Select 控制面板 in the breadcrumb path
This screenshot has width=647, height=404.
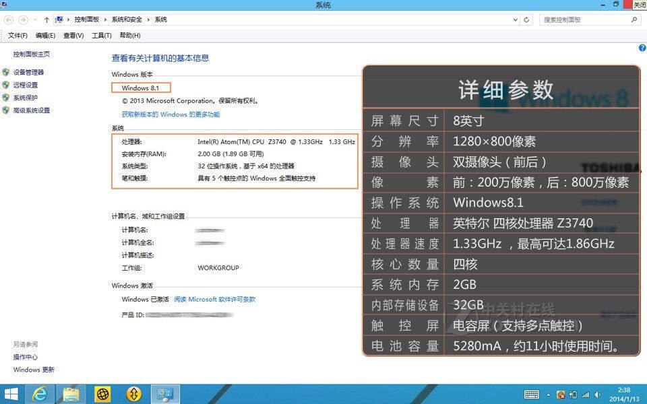point(87,20)
